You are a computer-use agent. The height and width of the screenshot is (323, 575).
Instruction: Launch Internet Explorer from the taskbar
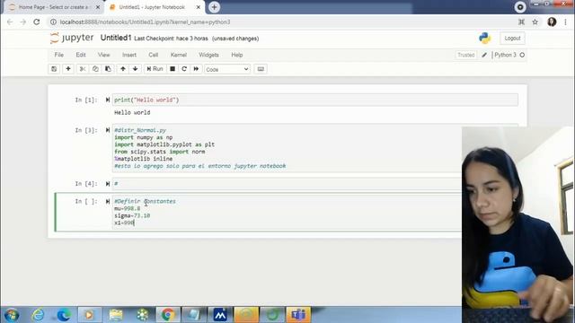tap(38, 315)
